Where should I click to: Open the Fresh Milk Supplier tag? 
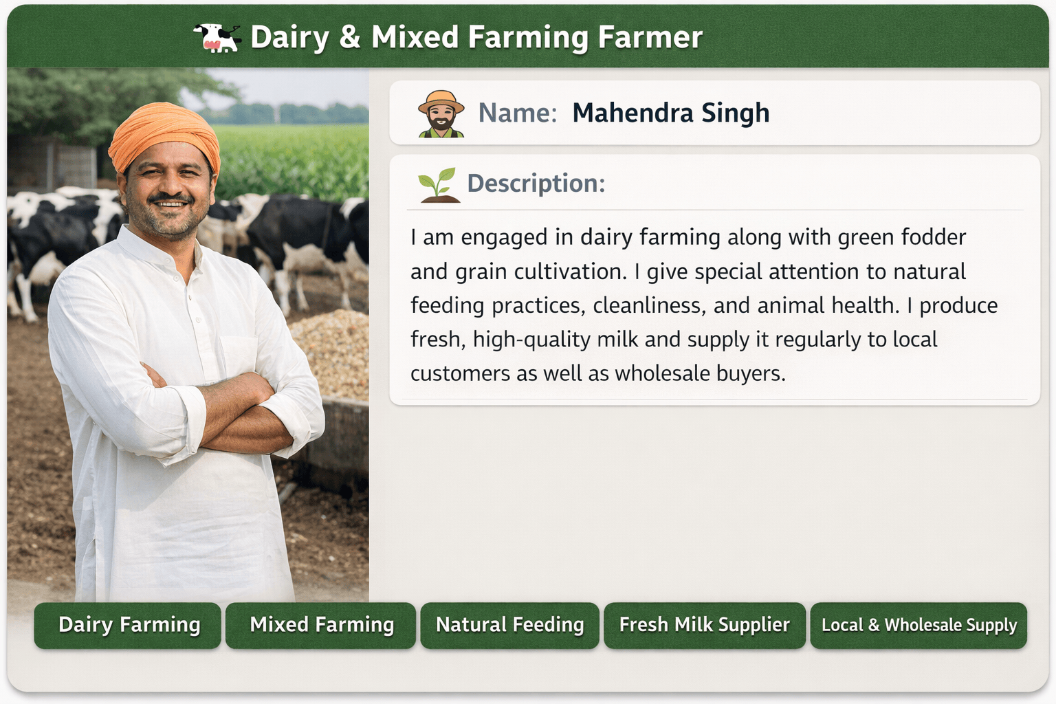(704, 625)
